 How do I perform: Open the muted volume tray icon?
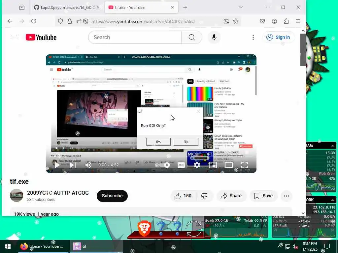click(x=295, y=246)
